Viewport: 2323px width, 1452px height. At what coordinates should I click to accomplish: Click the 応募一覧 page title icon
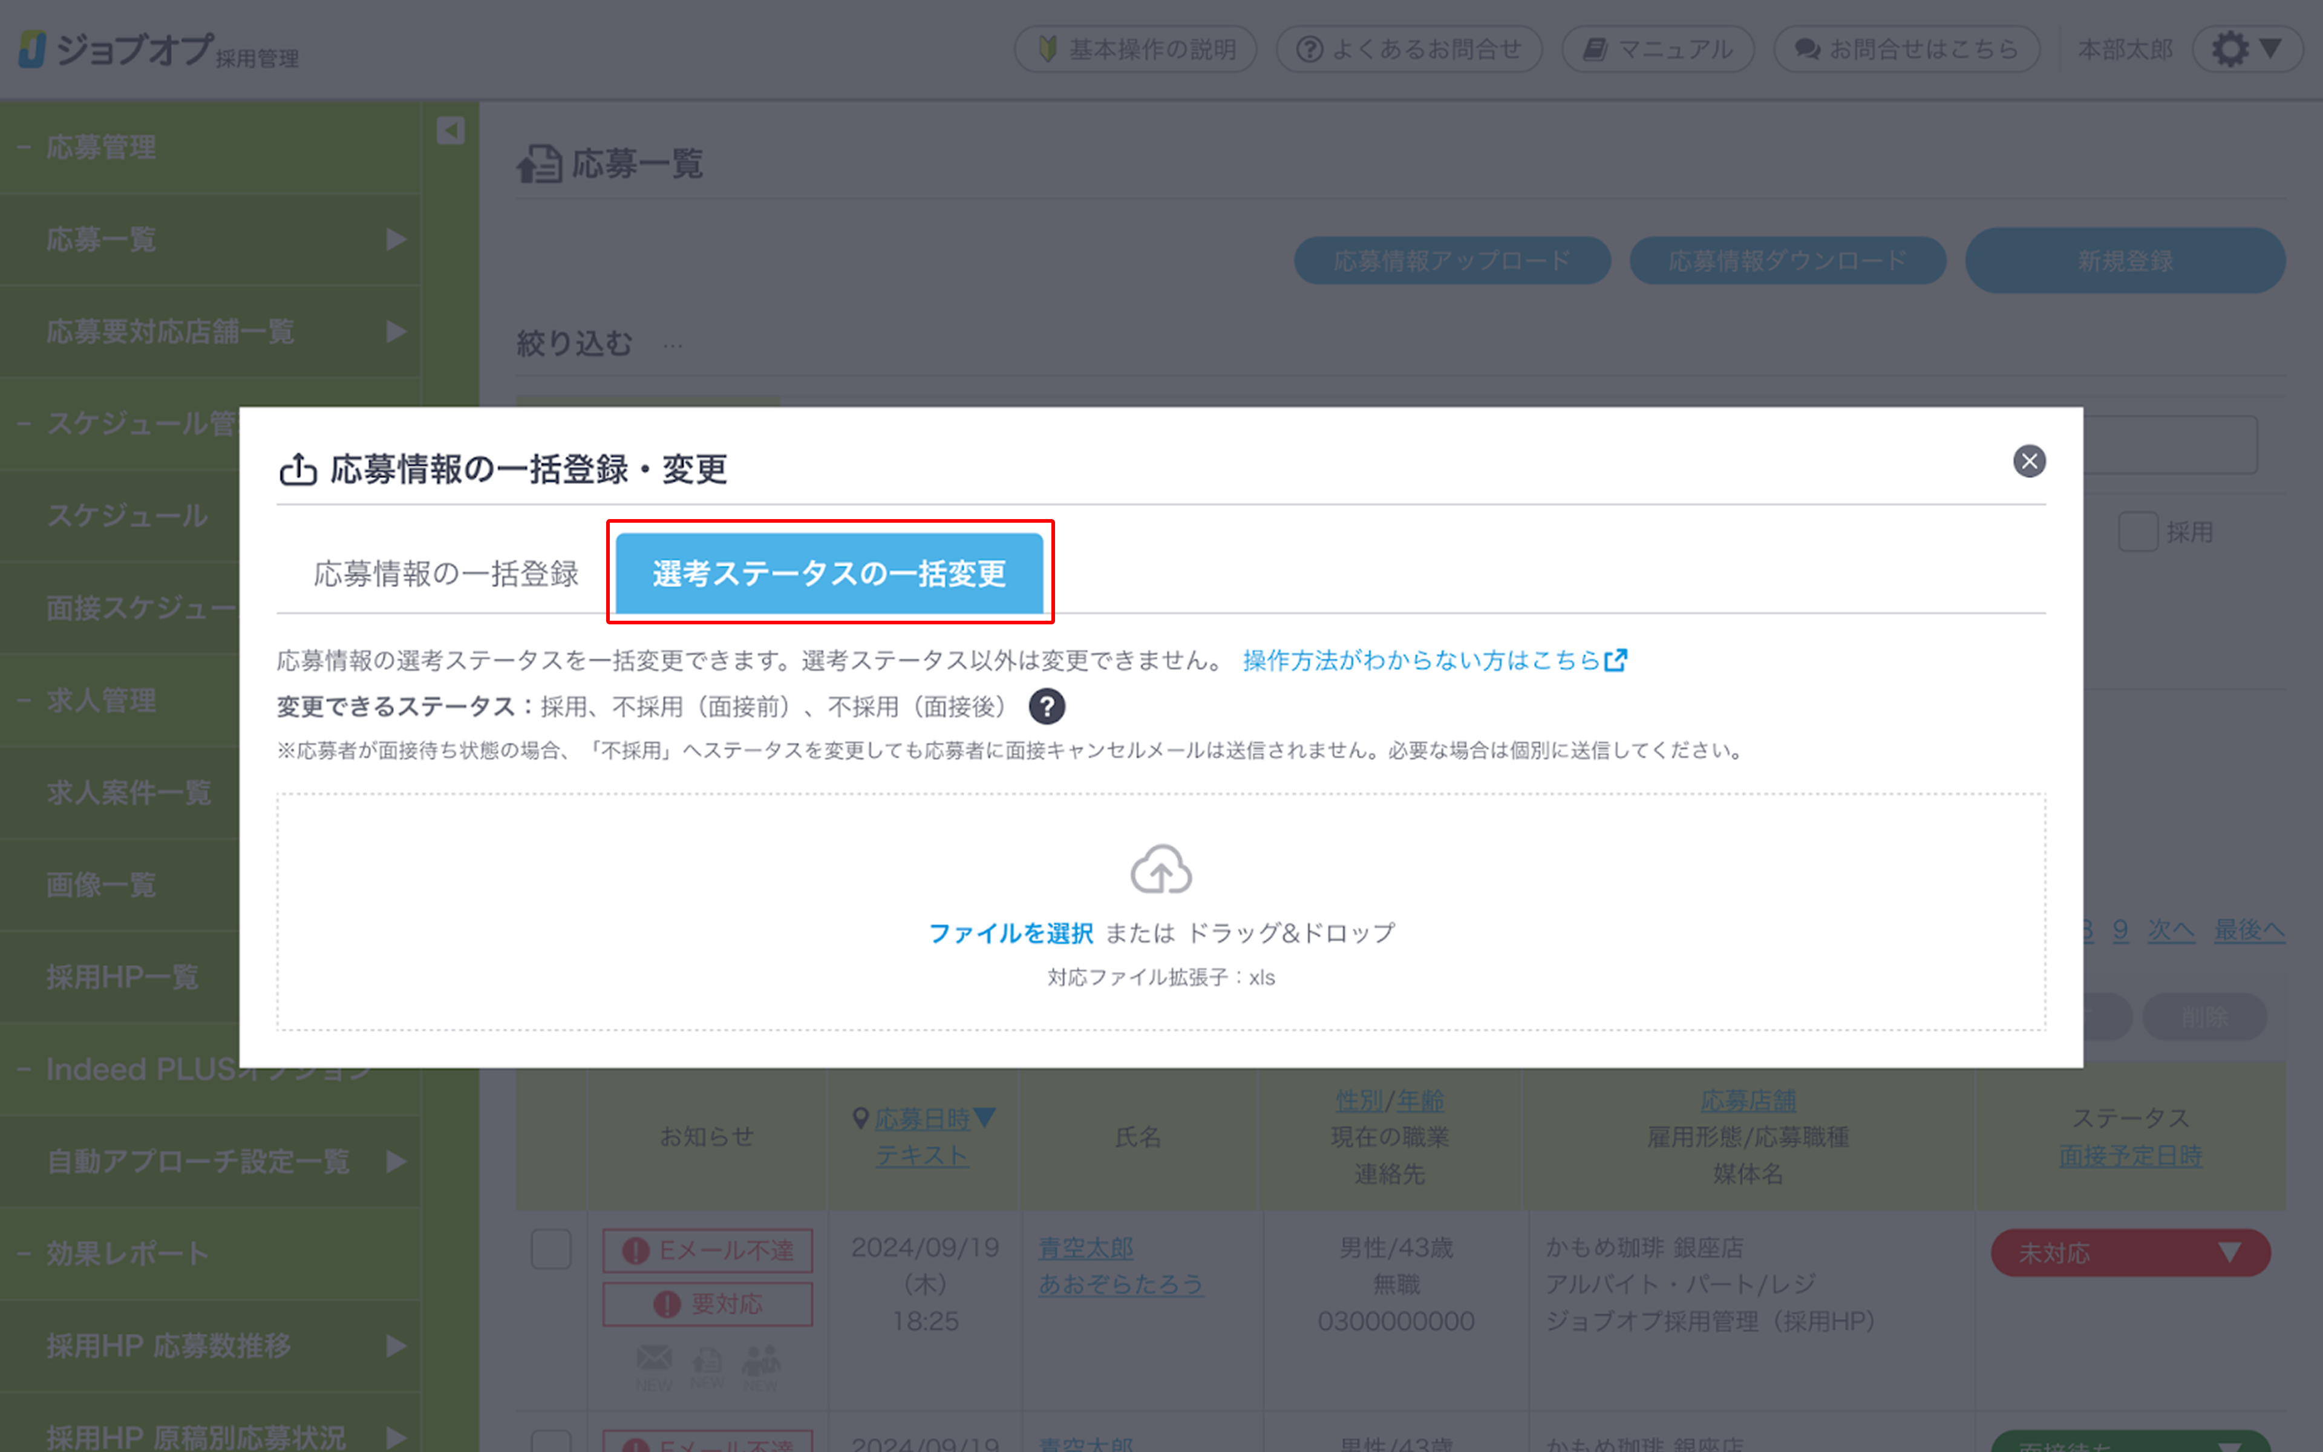point(540,164)
